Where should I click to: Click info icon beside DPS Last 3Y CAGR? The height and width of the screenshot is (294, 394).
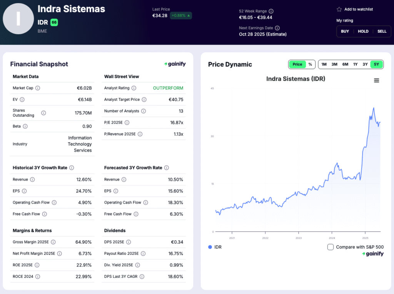[x=142, y=277]
